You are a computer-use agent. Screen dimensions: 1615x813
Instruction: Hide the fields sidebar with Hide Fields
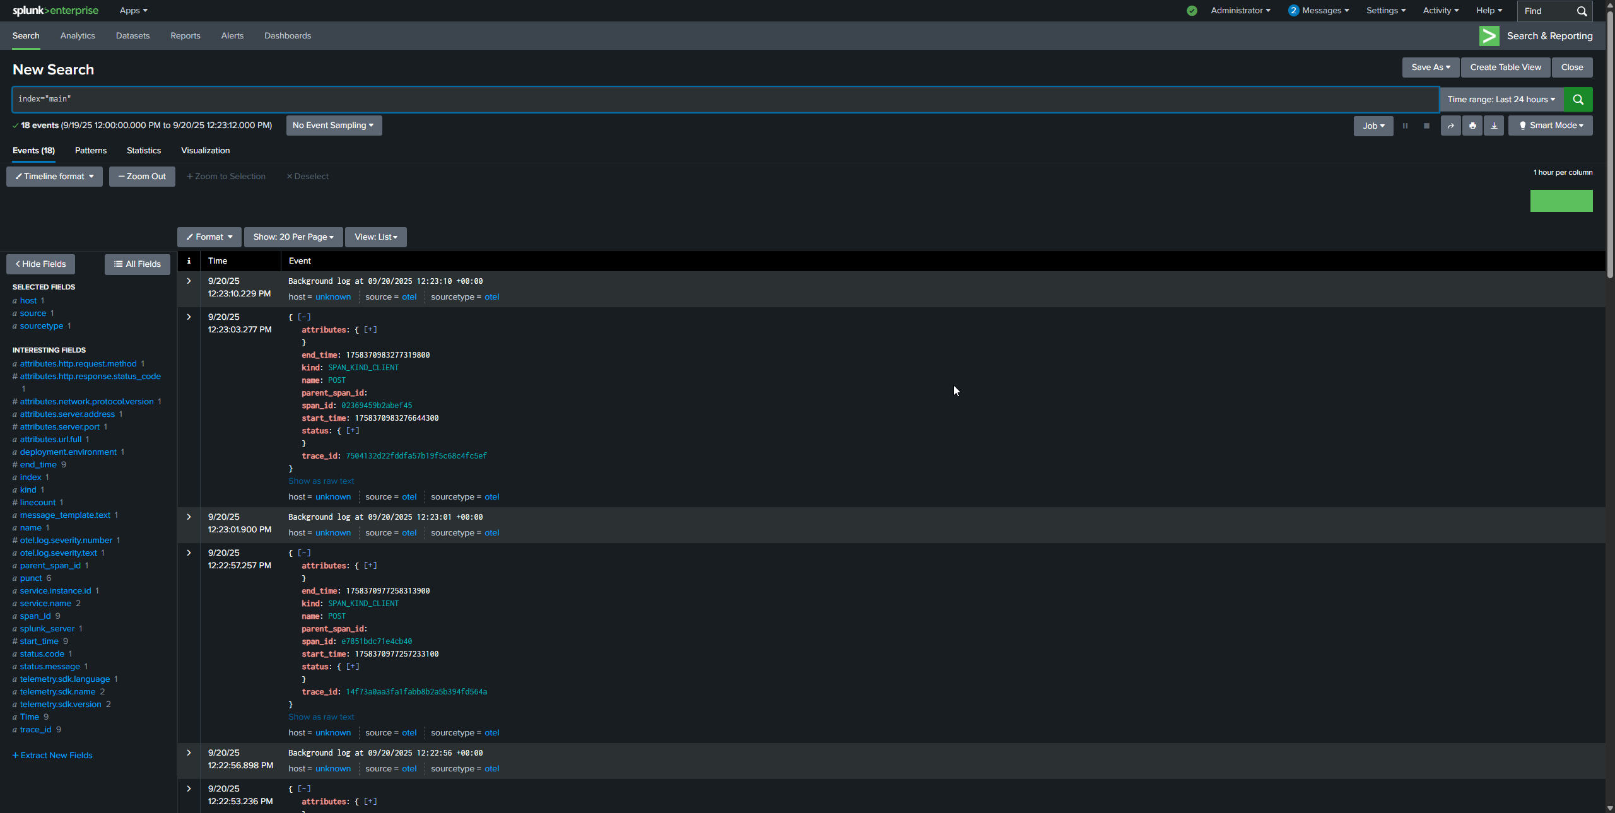[x=40, y=264]
